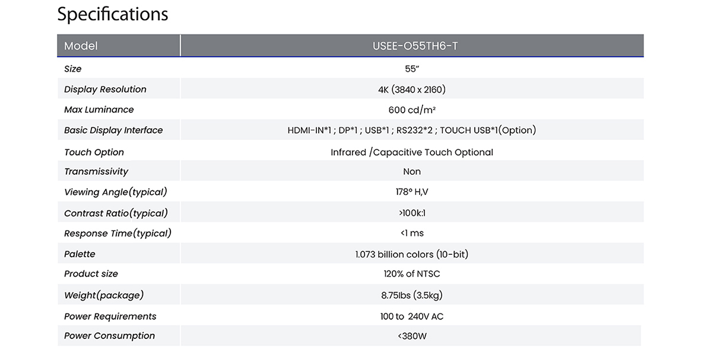The height and width of the screenshot is (358, 701).
Task: Click the 1.073 billion colors value
Action: tap(411, 254)
